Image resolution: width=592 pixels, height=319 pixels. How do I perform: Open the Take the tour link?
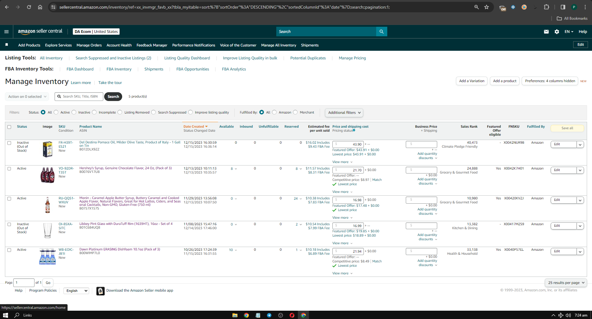tap(110, 83)
